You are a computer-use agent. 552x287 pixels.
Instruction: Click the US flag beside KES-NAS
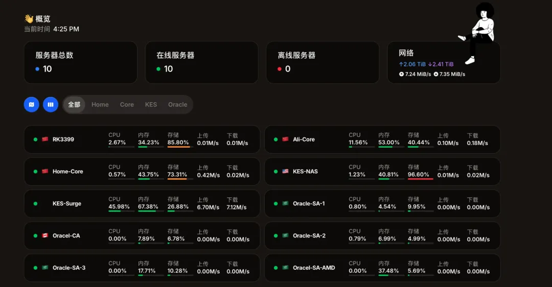click(285, 172)
